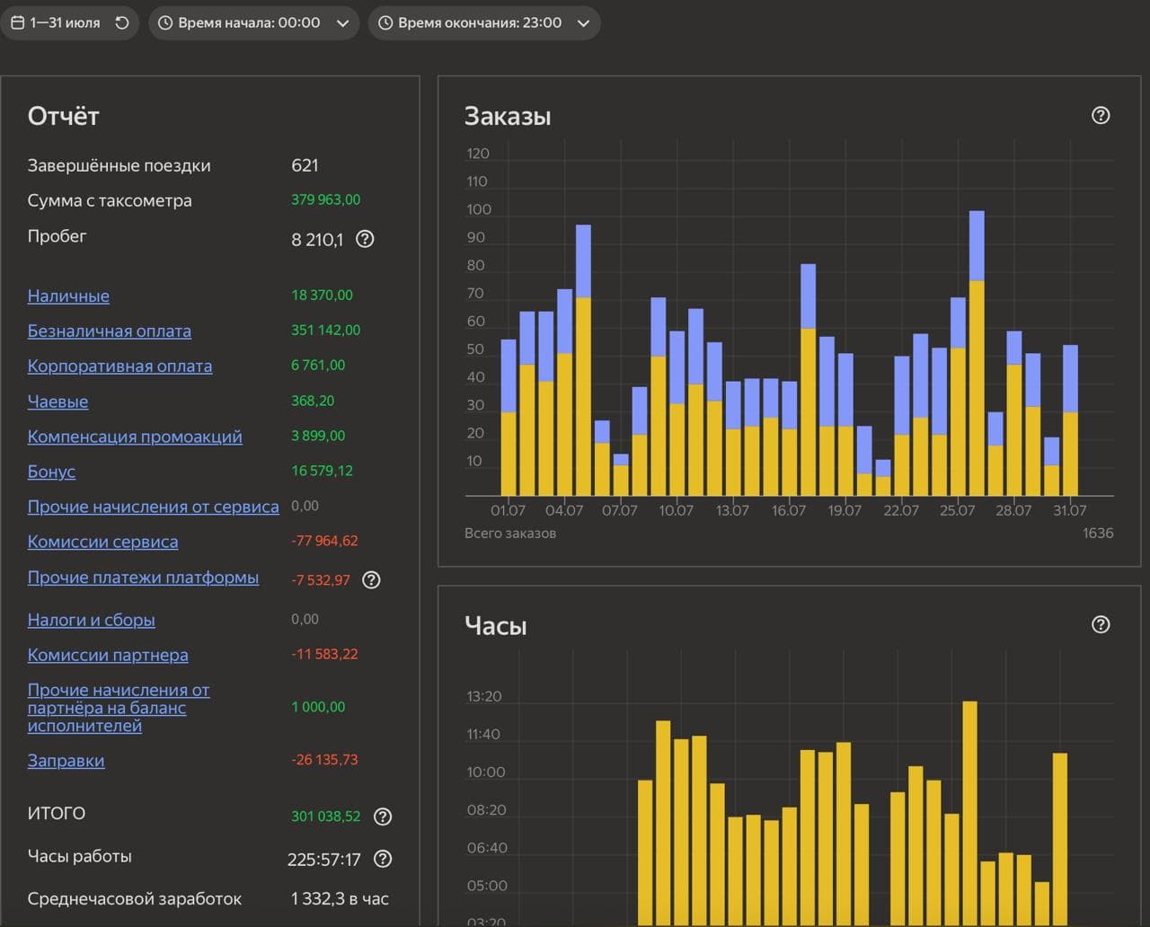Screen dimensions: 1150x927
Task: Open the help icon next to Часы работы
Action: 383,859
